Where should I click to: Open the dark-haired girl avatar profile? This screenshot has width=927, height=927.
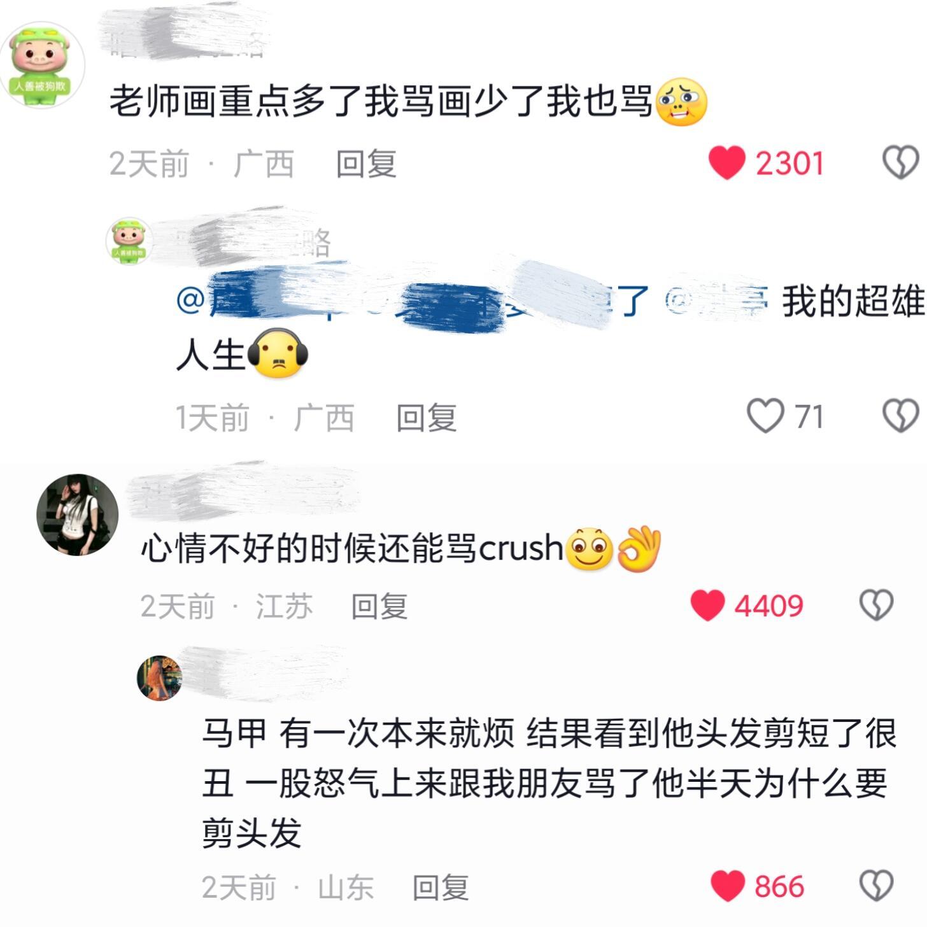(x=78, y=514)
